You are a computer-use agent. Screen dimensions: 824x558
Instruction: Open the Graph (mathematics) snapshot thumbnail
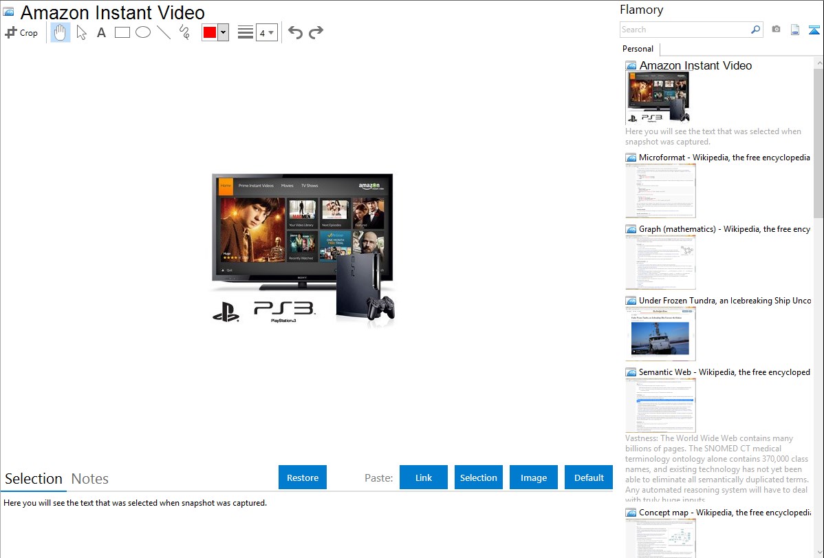click(660, 262)
